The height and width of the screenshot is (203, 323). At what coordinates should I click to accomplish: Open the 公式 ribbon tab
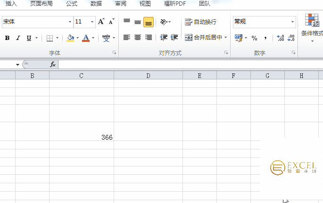(72, 4)
